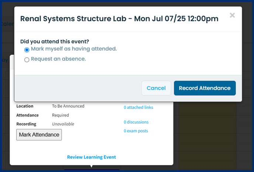Viewport: 254px width, 172px height.
Task: Open the Review Learning Event link
Action: [x=92, y=157]
